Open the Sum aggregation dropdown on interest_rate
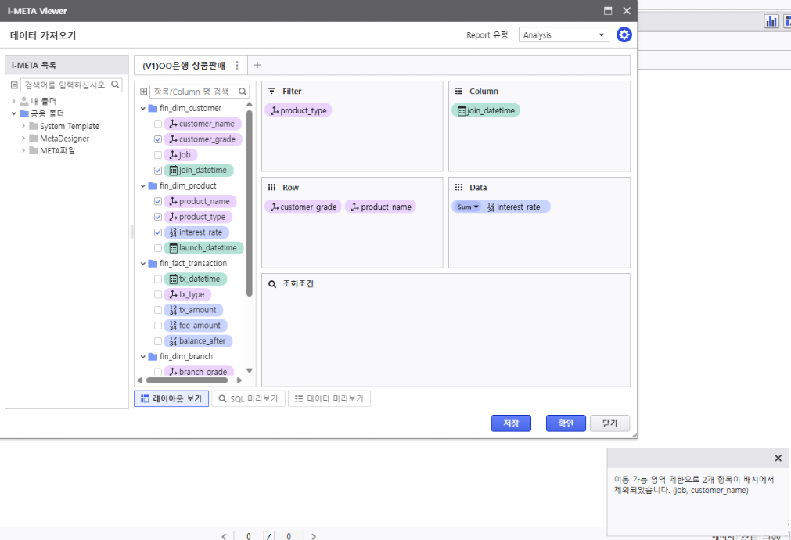Viewport: 791px width, 540px height. point(467,207)
